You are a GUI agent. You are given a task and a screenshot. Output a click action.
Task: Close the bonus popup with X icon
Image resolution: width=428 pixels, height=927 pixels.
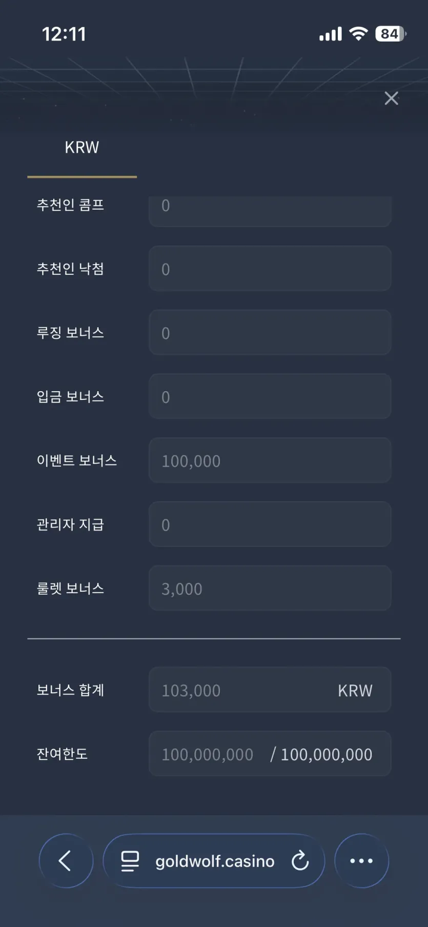tap(391, 98)
